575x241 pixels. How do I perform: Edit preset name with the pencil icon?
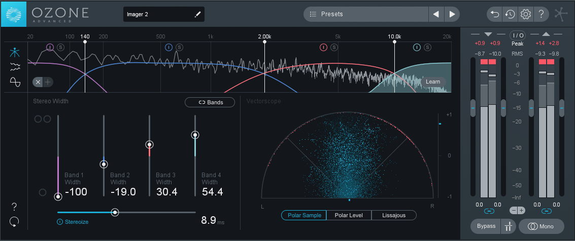[x=197, y=14]
